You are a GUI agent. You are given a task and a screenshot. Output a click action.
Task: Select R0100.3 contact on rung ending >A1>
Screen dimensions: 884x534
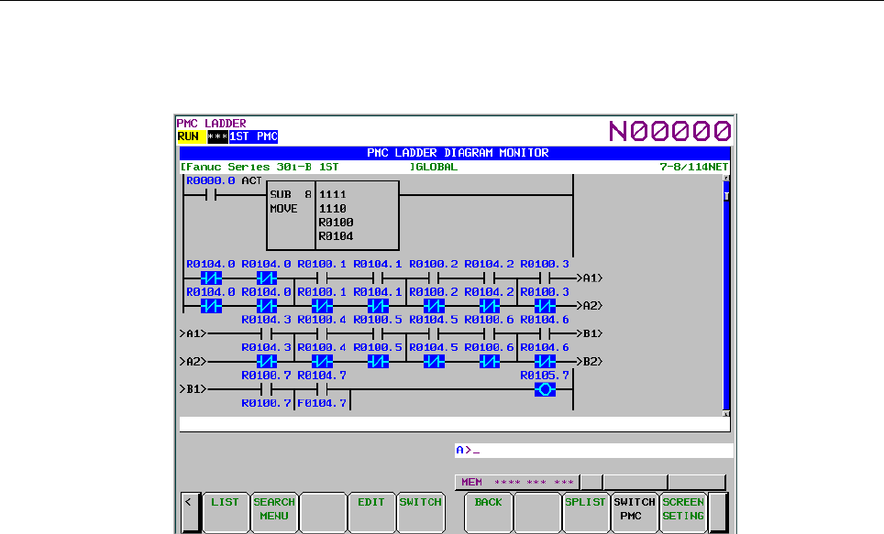tap(545, 278)
